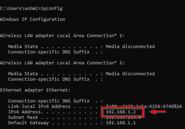Click the Link-local IPv6 Address label
185x129 pixels.
click(39, 107)
